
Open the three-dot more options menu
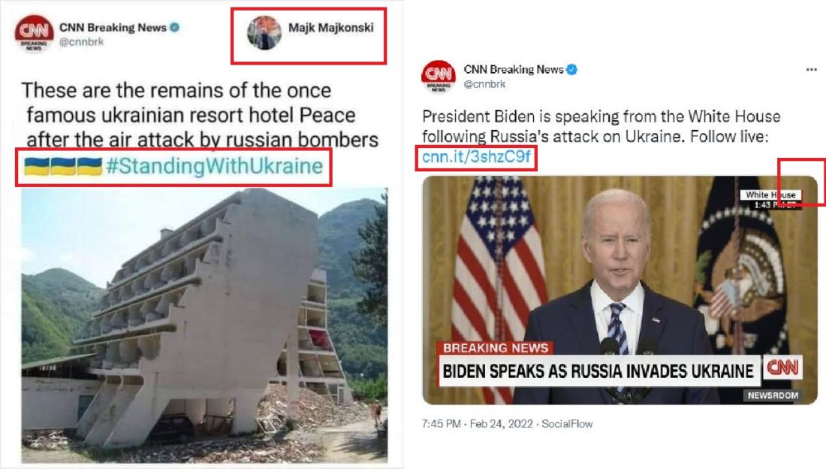[811, 70]
